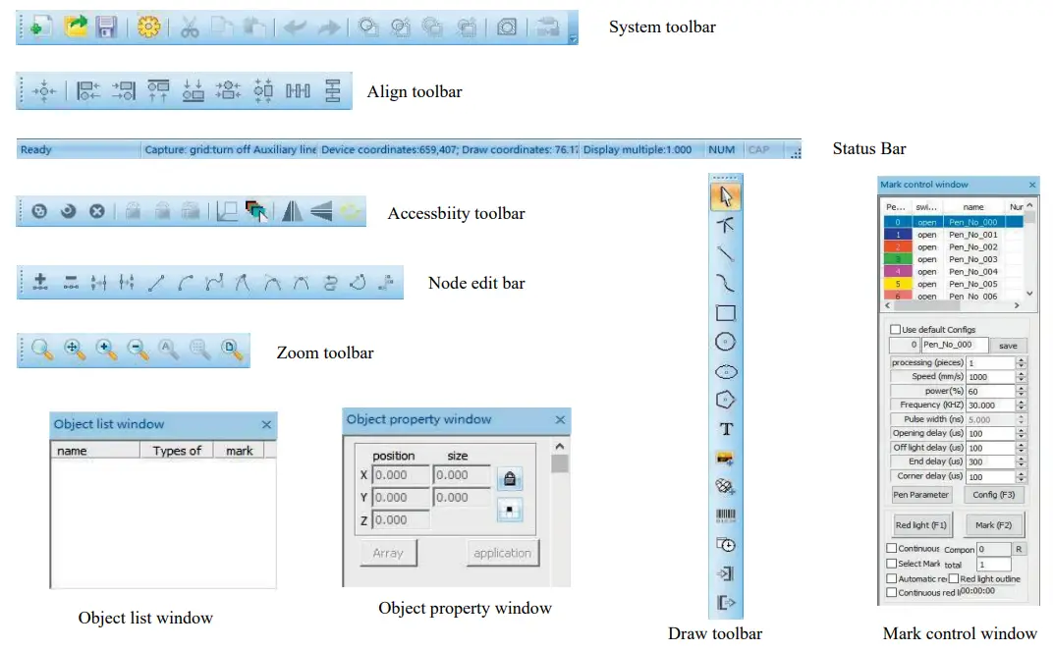Click the Pen_No_000 name input field
The image size is (1053, 651).
[953, 345]
